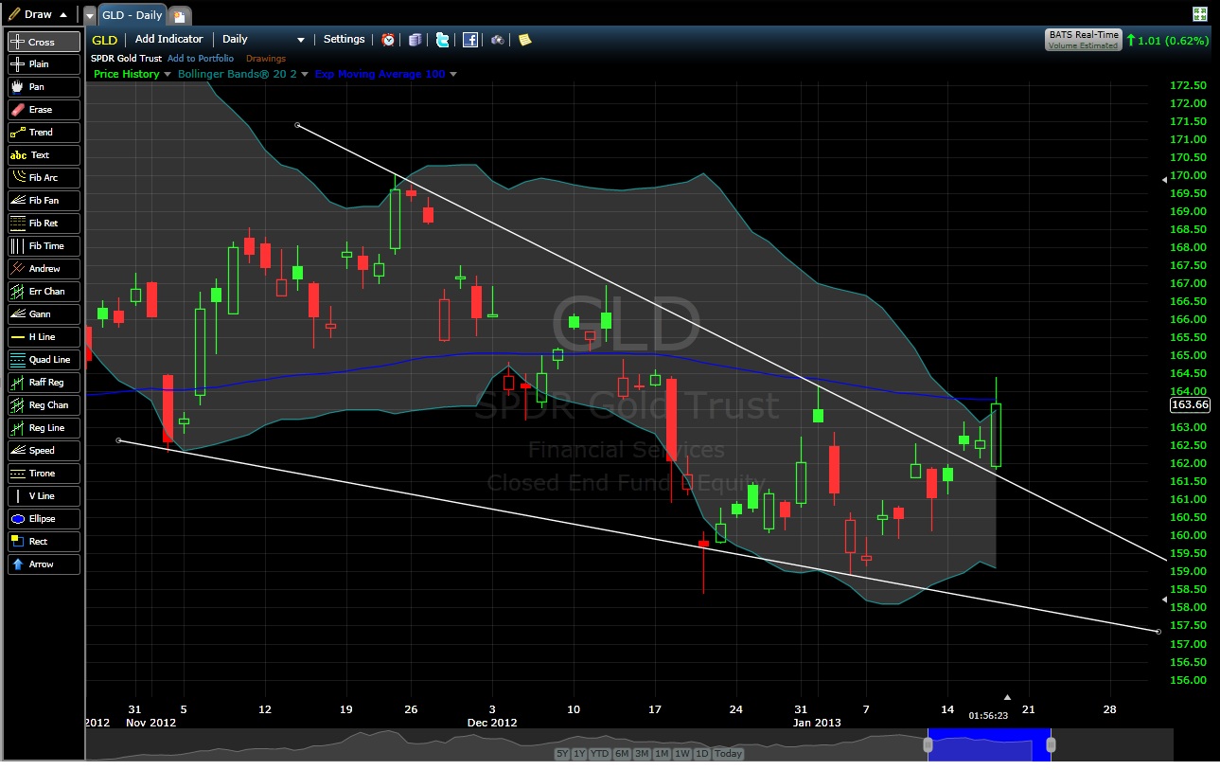Open the yellow sticky note icon
Screen dimensions: 1220x770
coord(524,40)
